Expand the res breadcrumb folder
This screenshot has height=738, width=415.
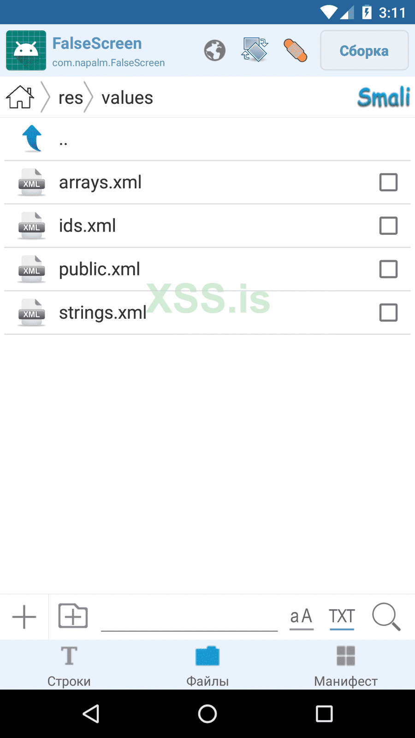71,97
